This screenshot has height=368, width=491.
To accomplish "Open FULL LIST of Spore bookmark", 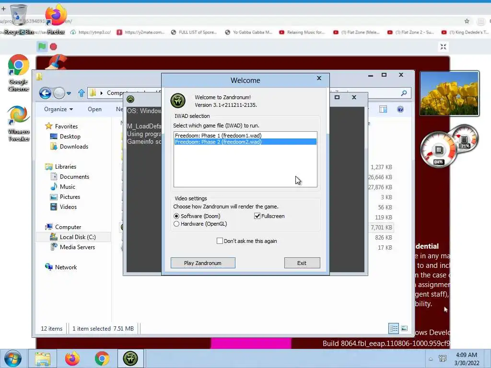I will (x=194, y=32).
